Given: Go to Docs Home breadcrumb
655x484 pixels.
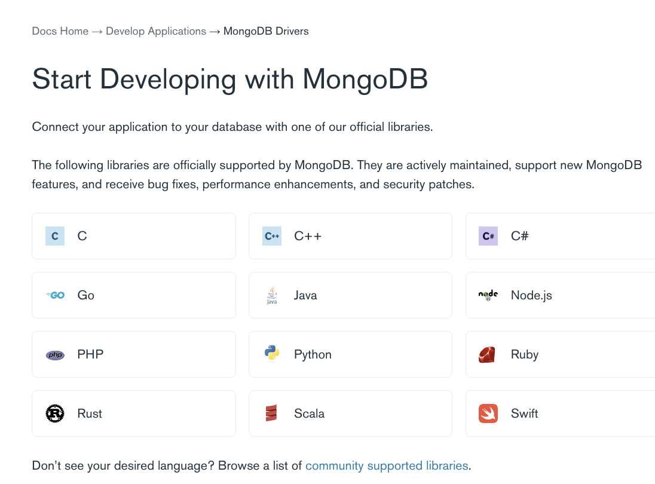Looking at the screenshot, I should (60, 31).
